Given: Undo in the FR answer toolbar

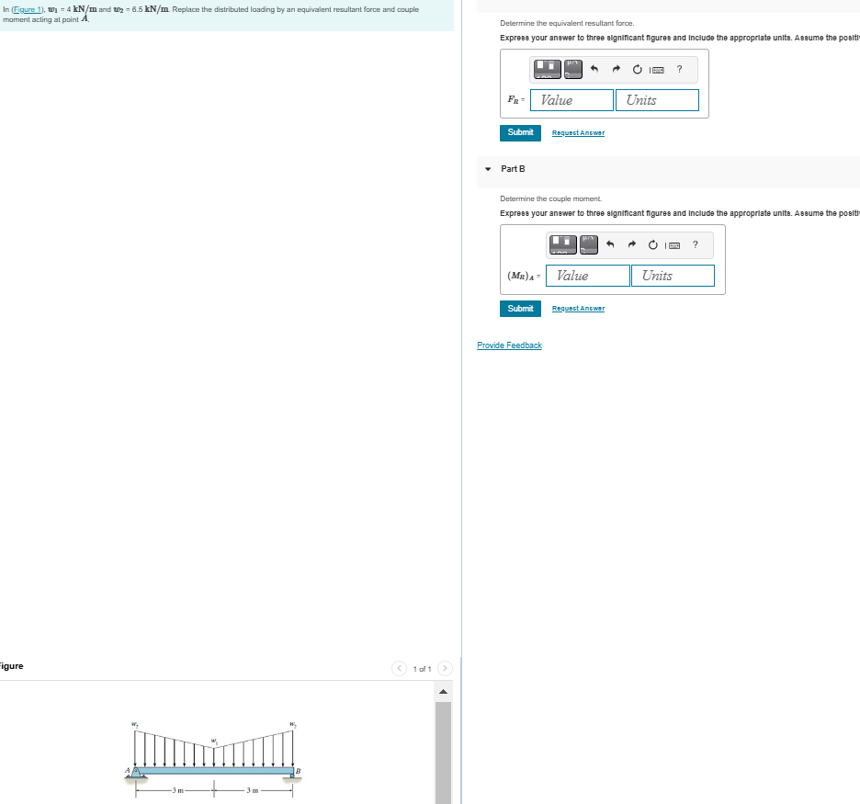Looking at the screenshot, I should click(x=594, y=69).
